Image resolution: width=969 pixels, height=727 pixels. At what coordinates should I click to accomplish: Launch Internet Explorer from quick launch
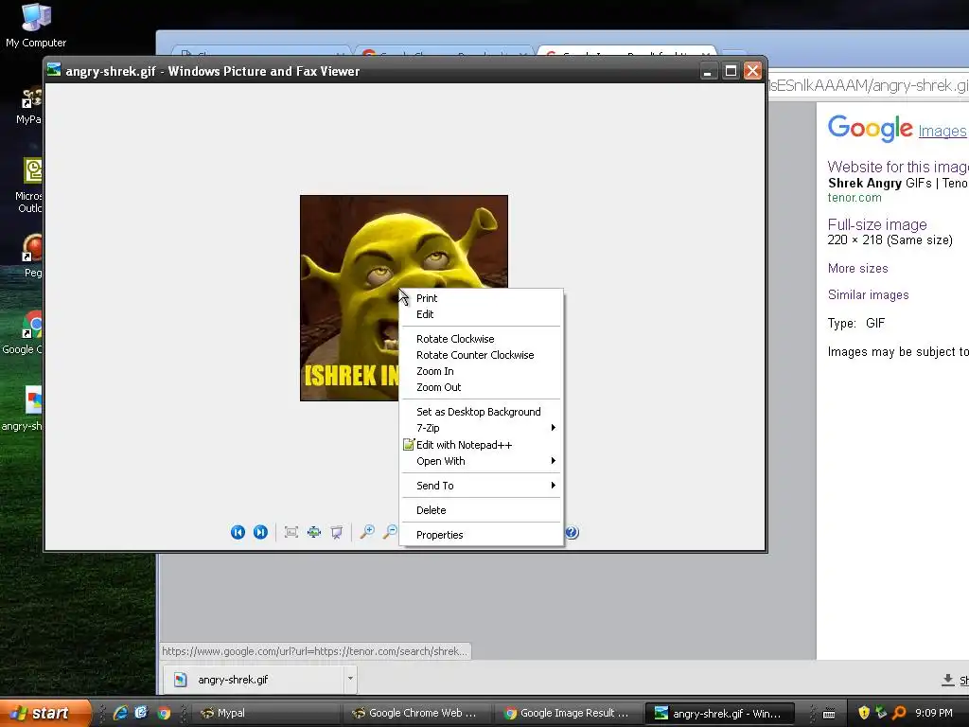pos(120,713)
